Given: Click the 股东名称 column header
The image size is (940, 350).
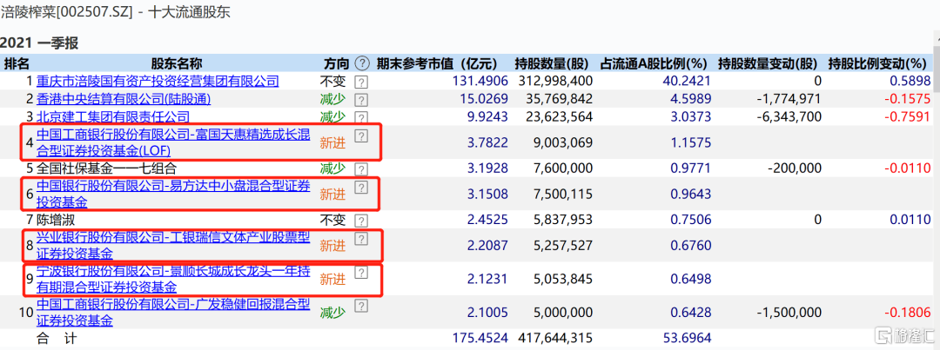Looking at the screenshot, I should point(176,63).
